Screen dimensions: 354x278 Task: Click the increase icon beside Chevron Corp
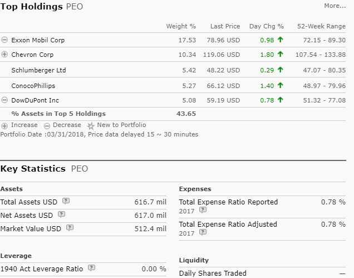coord(4,55)
